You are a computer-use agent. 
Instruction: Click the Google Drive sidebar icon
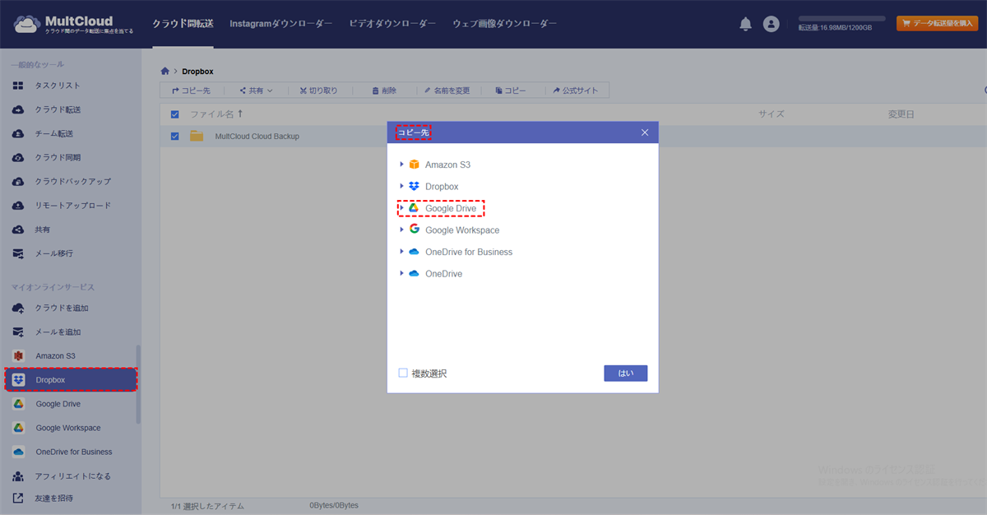pos(18,404)
